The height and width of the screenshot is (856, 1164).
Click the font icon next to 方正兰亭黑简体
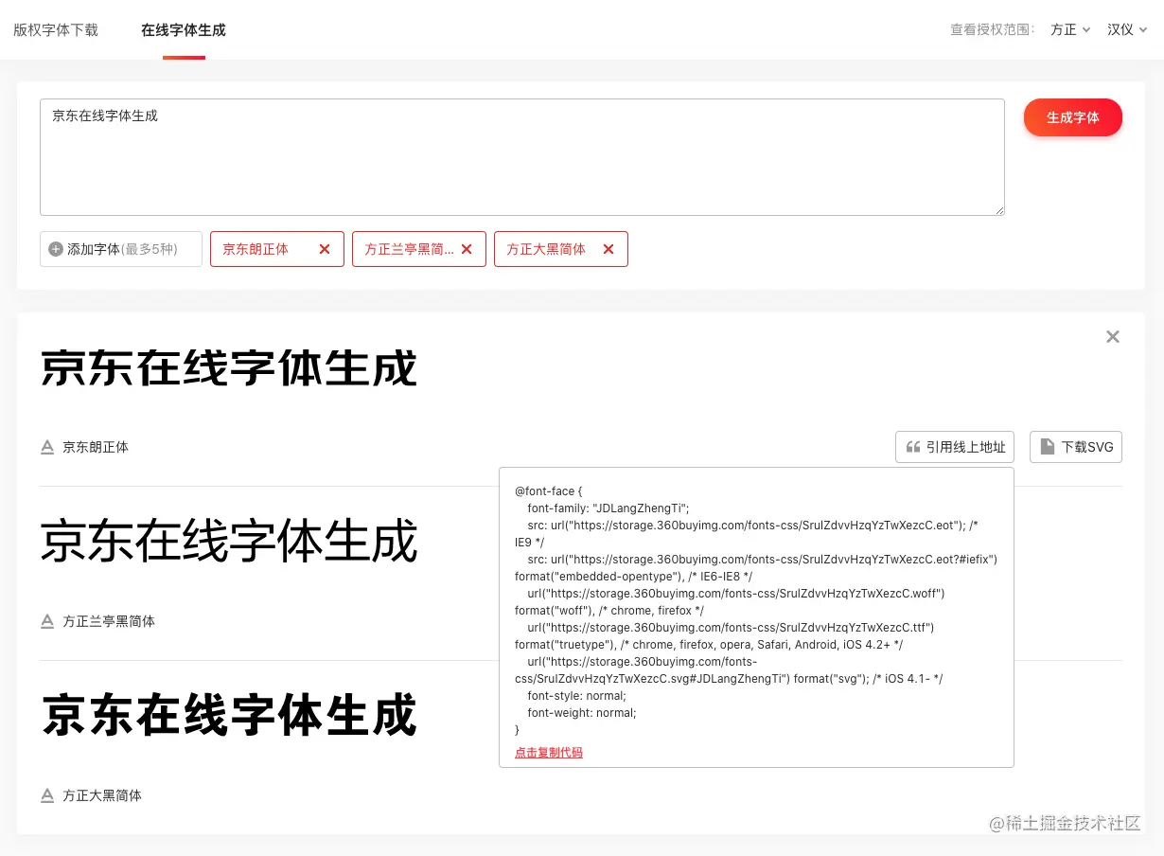tap(47, 621)
